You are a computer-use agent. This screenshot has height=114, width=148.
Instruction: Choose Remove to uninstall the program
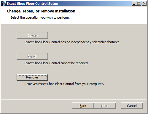(x=32, y=77)
